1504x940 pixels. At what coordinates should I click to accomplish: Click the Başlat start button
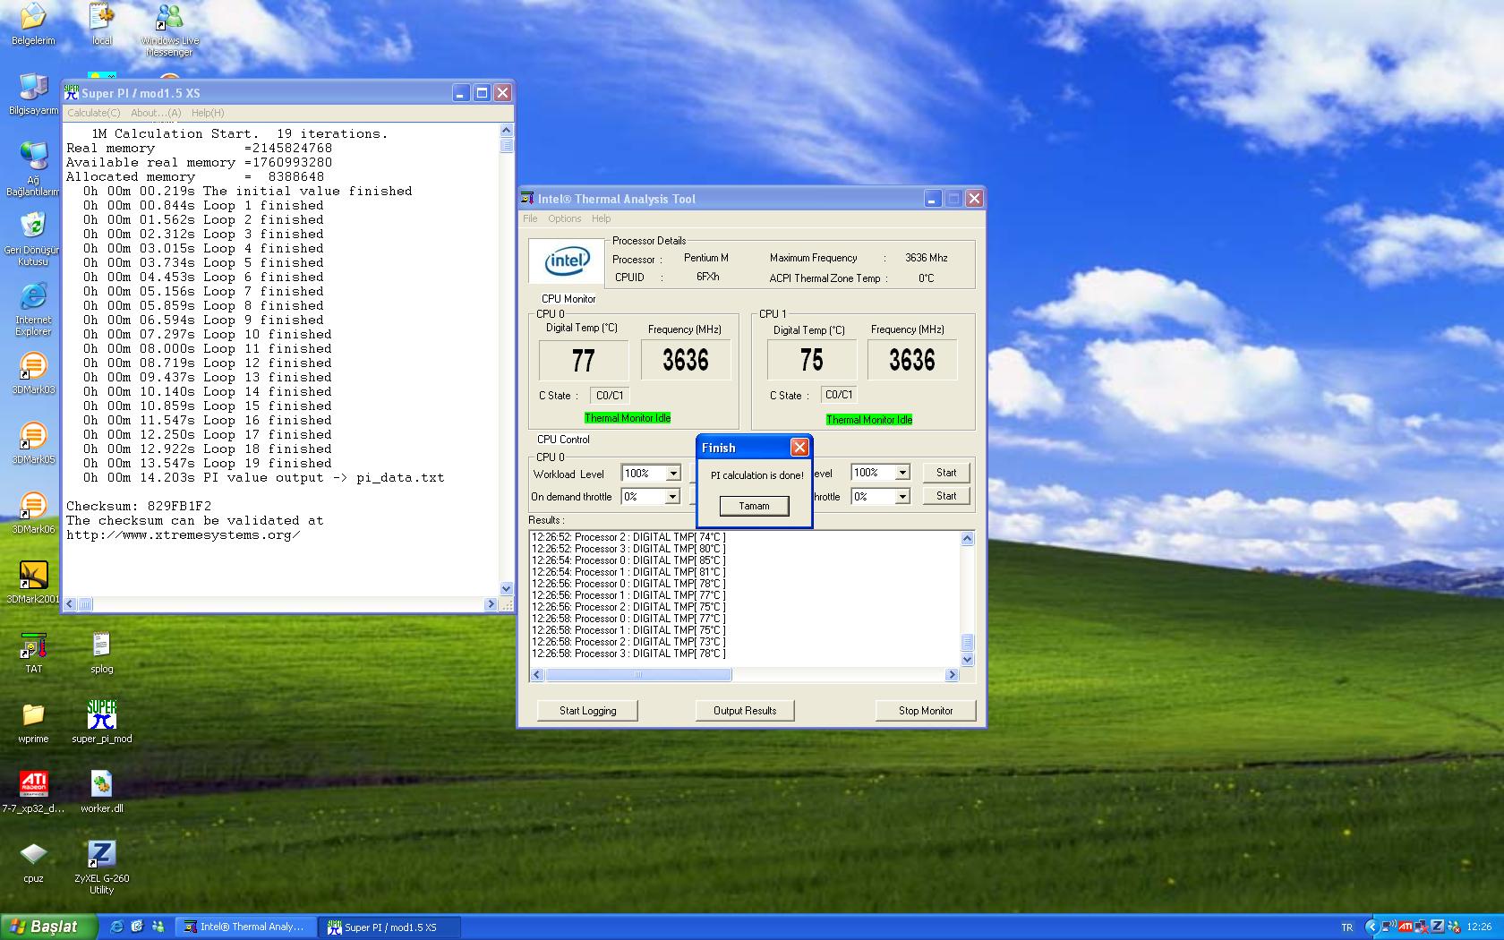tap(48, 927)
